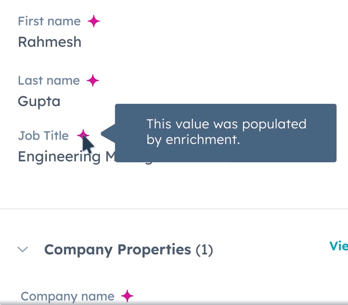This screenshot has width=348, height=305.
Task: Click the Job Title enrichment sparkle icon
Action: click(83, 135)
